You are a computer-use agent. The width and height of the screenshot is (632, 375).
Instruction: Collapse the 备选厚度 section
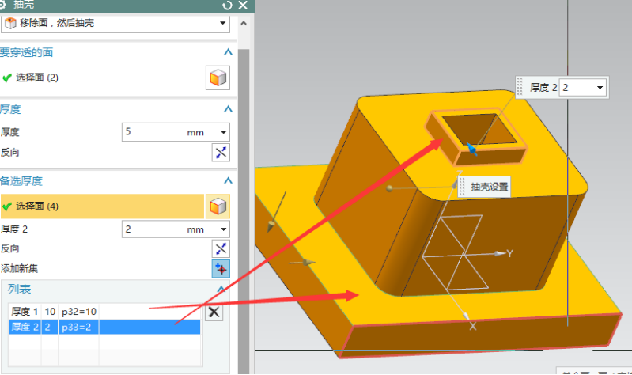point(228,180)
